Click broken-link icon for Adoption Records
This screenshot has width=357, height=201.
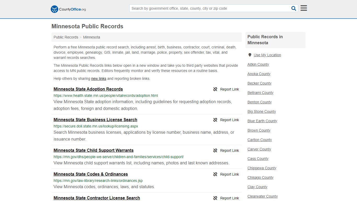215,89
